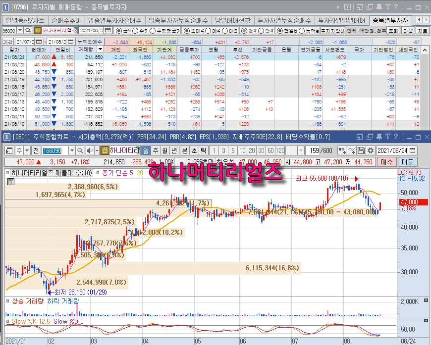
Task: Click the speaker sound icon in chart toolbar
Action: tap(90, 150)
